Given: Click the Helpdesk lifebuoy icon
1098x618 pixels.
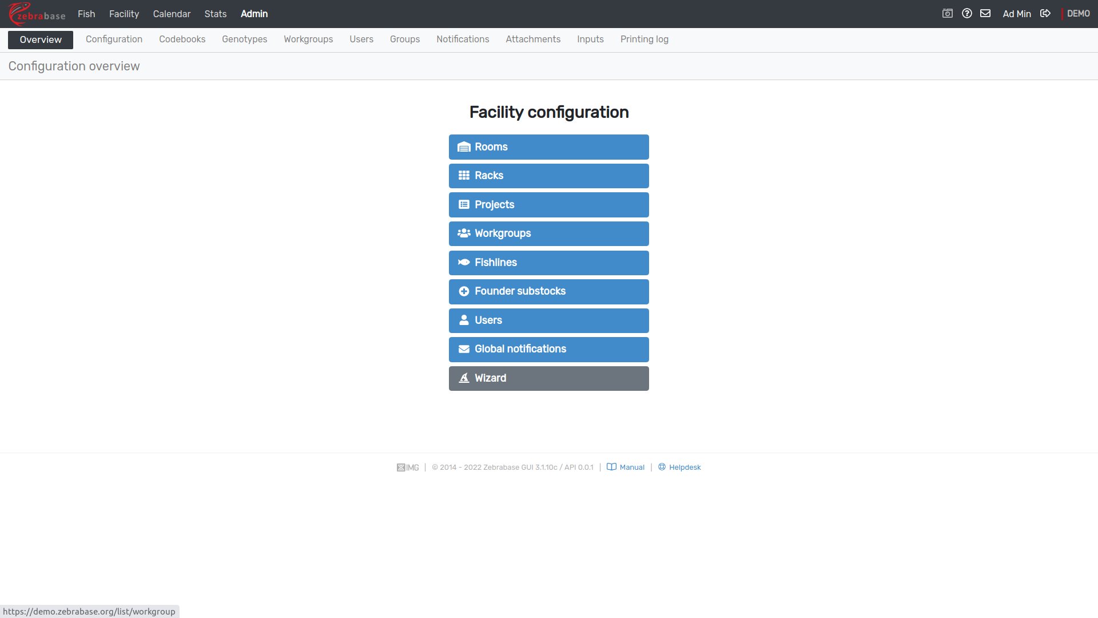Looking at the screenshot, I should 662,467.
